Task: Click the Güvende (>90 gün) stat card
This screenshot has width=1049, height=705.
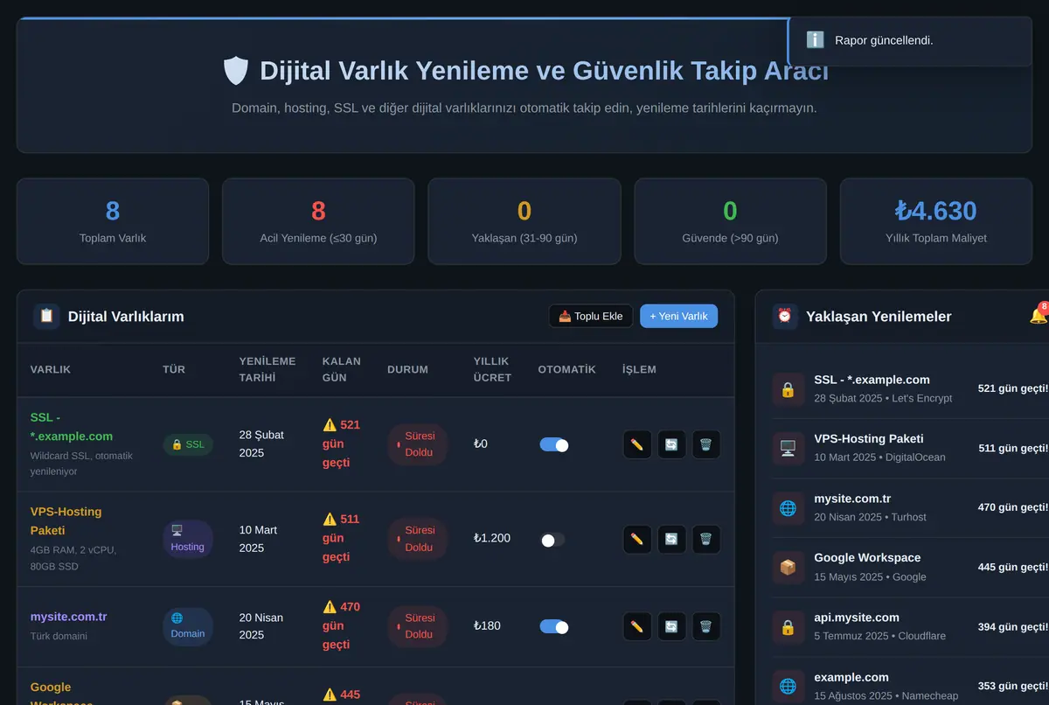Action: point(730,221)
